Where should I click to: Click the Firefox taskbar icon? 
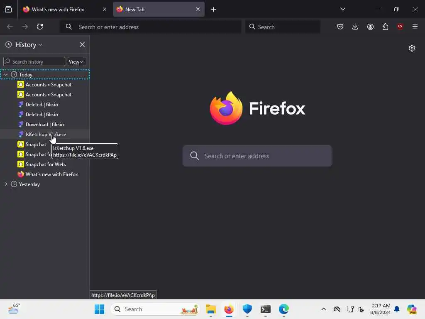[x=229, y=309]
